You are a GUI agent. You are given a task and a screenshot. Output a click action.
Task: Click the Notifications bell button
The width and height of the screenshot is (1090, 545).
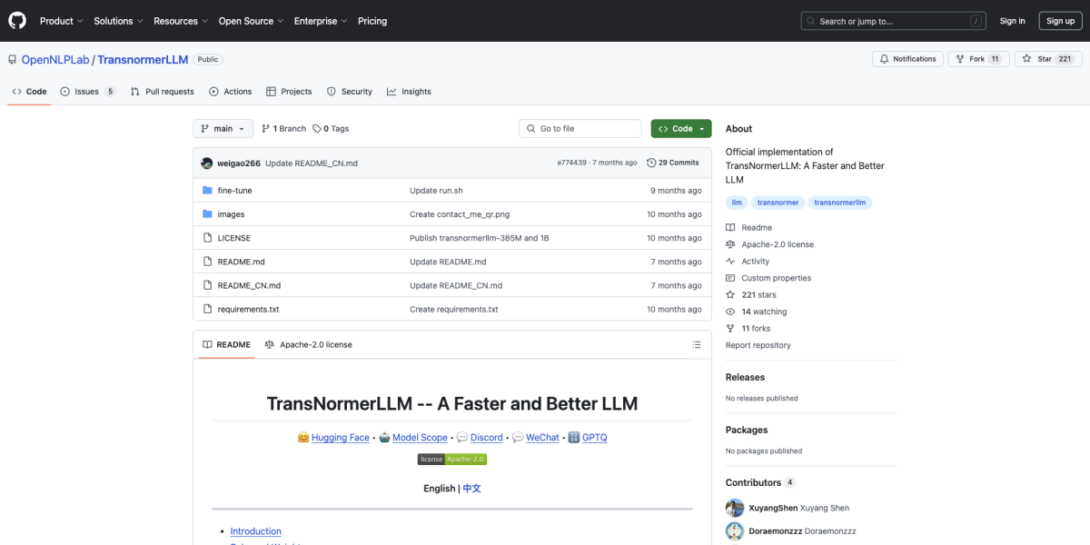907,59
